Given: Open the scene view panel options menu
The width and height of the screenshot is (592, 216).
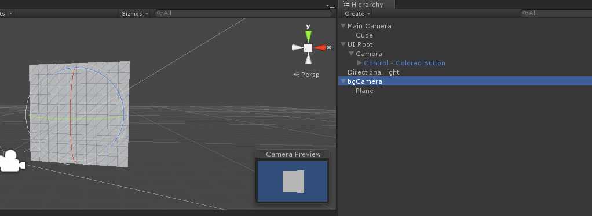Looking at the screenshot, I should pyautogui.click(x=330, y=6).
